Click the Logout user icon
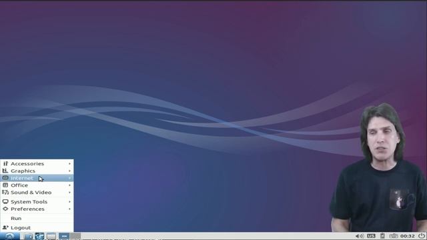 click(x=5, y=227)
